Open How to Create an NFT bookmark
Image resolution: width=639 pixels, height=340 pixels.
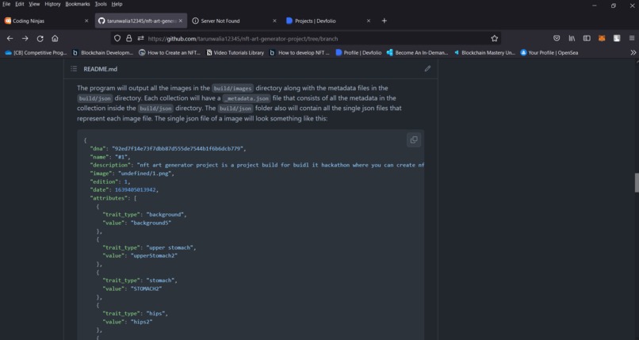tap(170, 52)
